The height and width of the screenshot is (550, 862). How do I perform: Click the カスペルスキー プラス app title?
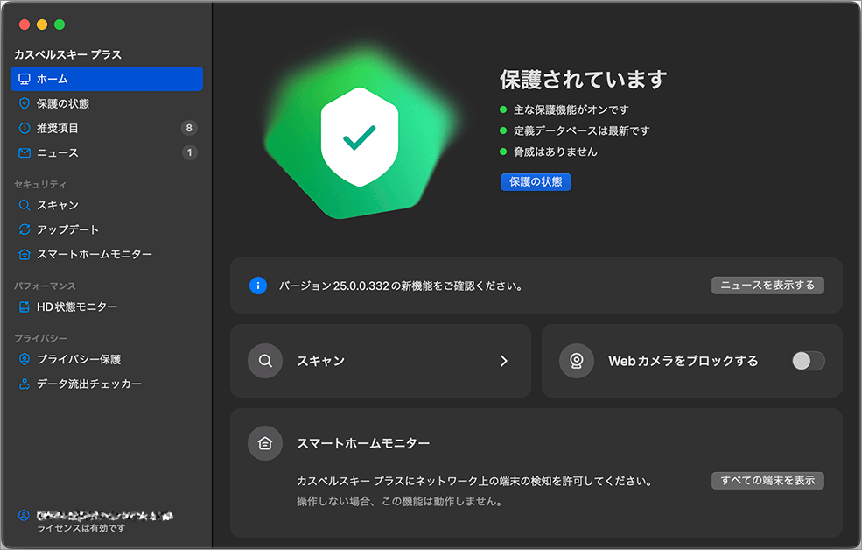click(x=67, y=54)
